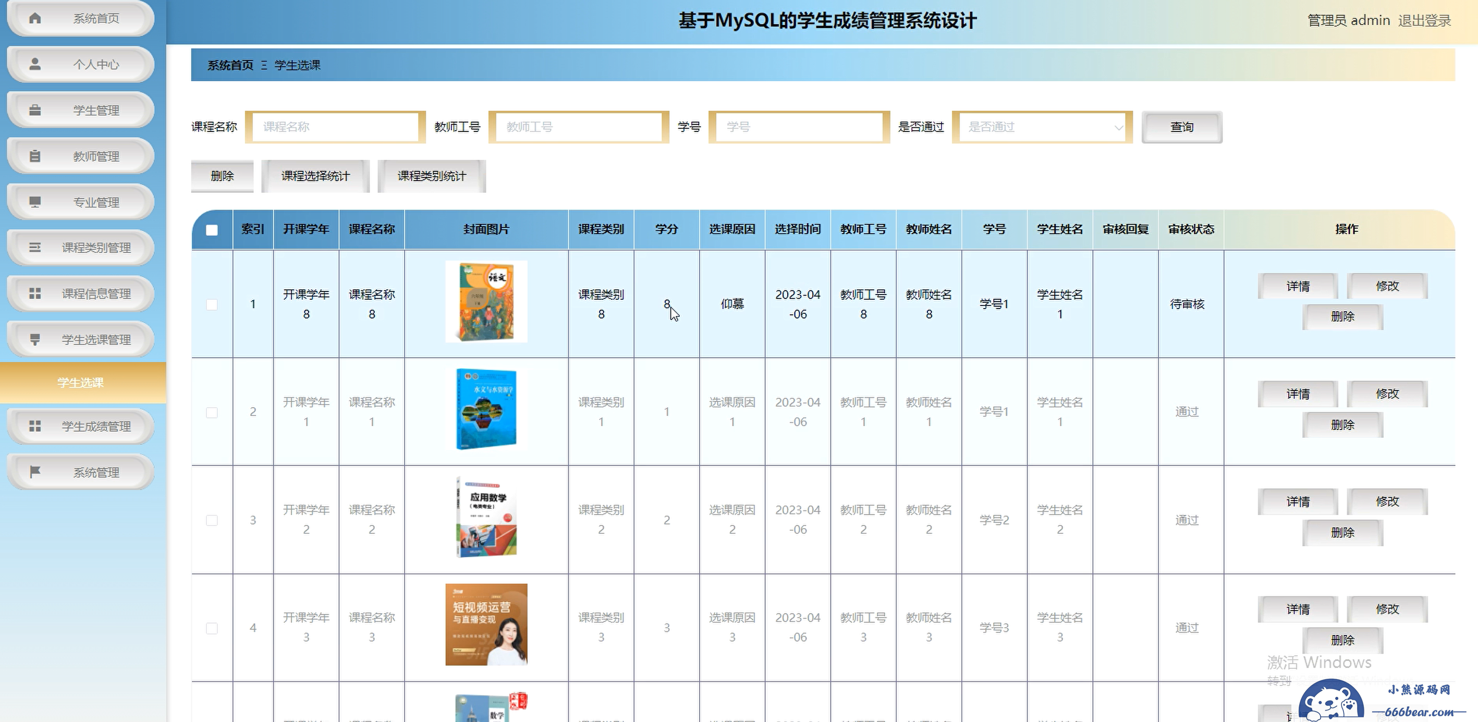Viewport: 1478px width, 722px height.
Task: Click 删除 for row index 4
Action: (1342, 640)
